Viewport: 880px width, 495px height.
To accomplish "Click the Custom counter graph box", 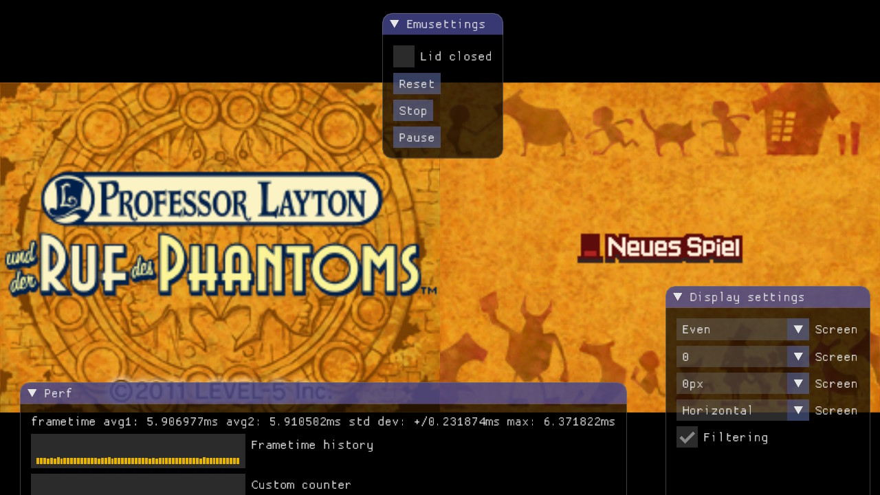I will click(x=138, y=484).
